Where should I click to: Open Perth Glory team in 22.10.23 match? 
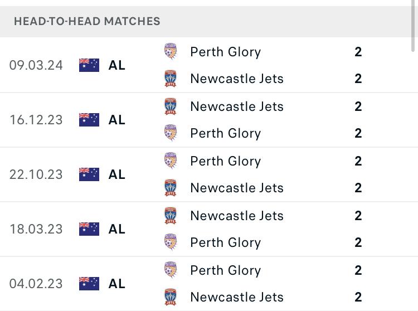click(x=226, y=161)
